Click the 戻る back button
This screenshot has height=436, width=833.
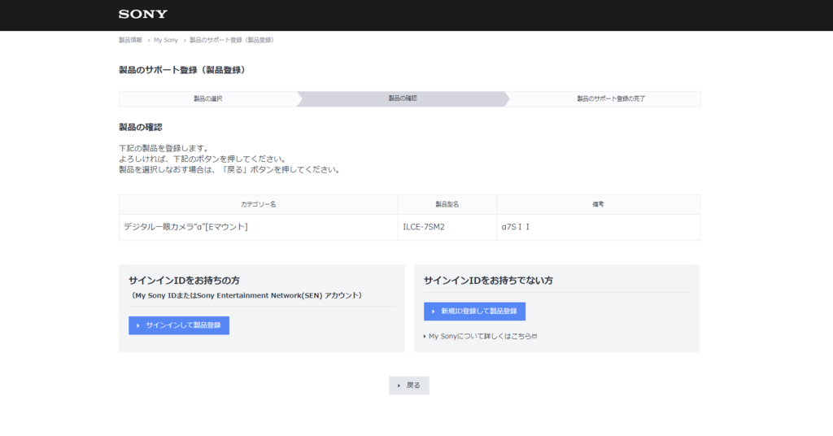tap(409, 386)
